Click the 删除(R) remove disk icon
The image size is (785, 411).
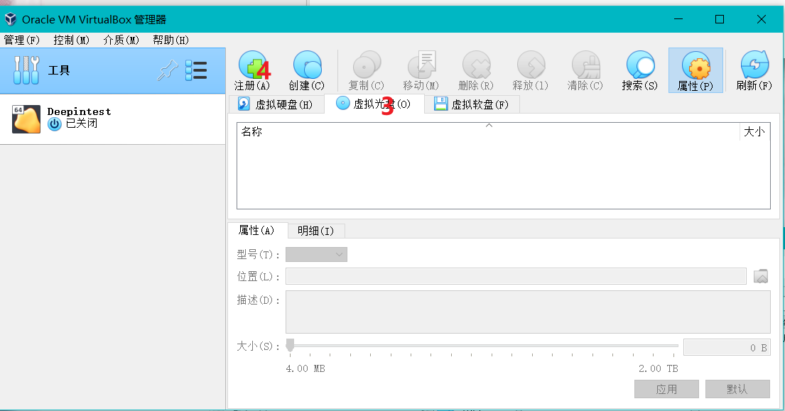pyautogui.click(x=476, y=65)
